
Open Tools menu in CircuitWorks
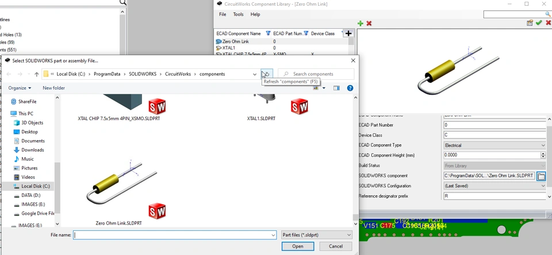coord(238,14)
